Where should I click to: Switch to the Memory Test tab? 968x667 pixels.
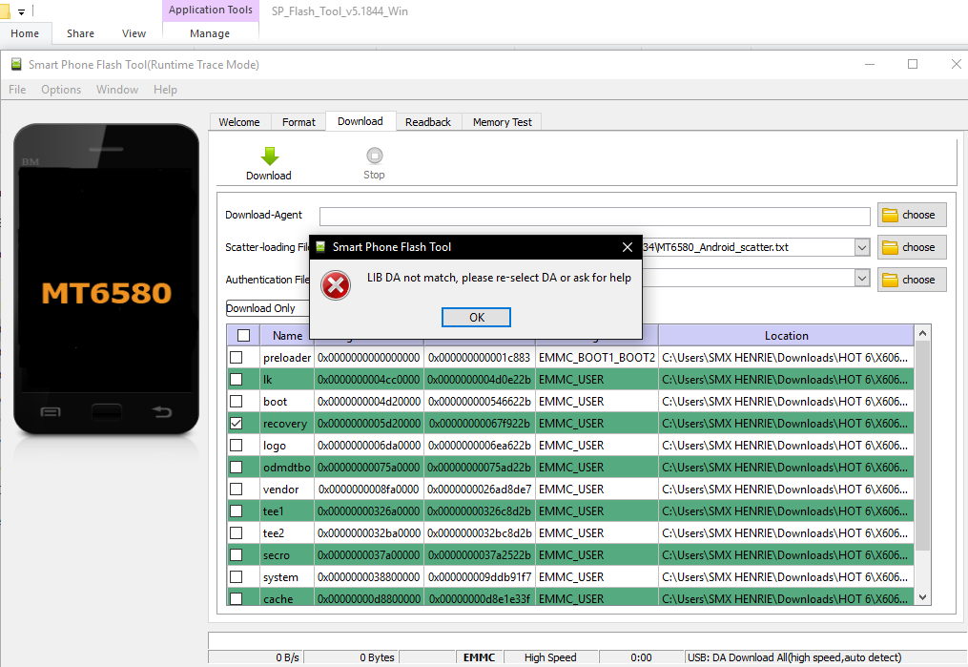(502, 122)
